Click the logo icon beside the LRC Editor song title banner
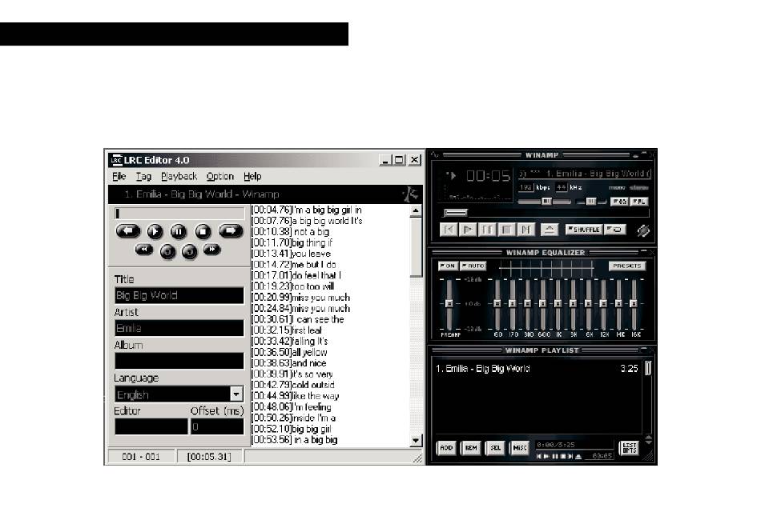This screenshot has width=761, height=520. tap(410, 194)
